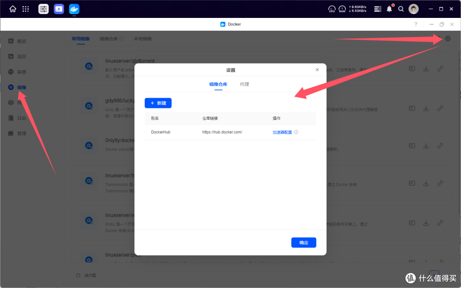Open the Docker settings gear icon
The height and width of the screenshot is (288, 461).
click(448, 38)
